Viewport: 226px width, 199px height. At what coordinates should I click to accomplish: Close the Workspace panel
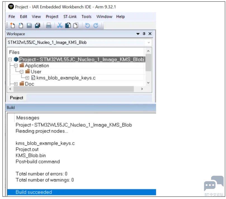point(150,34)
